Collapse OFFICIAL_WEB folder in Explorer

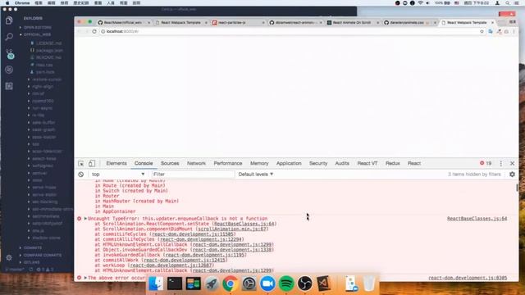35,34
